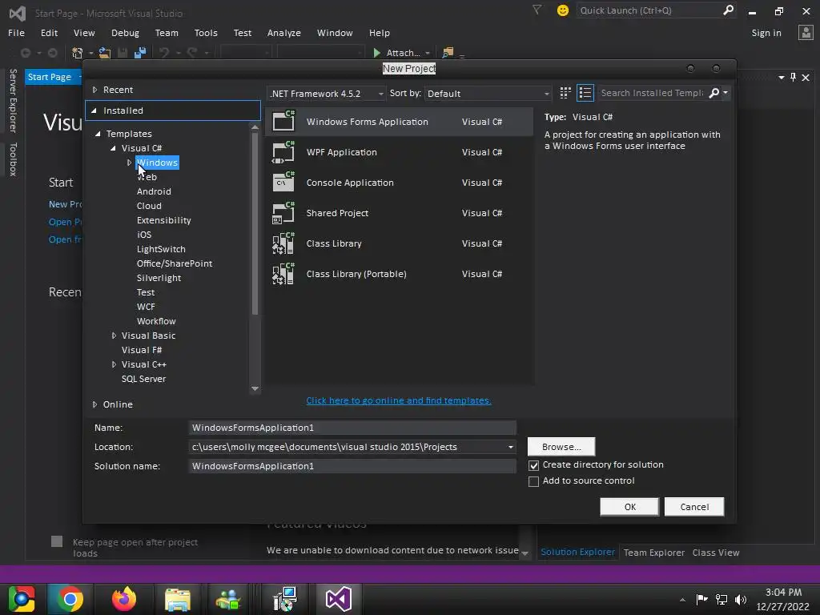Select the Office/SharePoint template category
820x615 pixels.
(174, 263)
